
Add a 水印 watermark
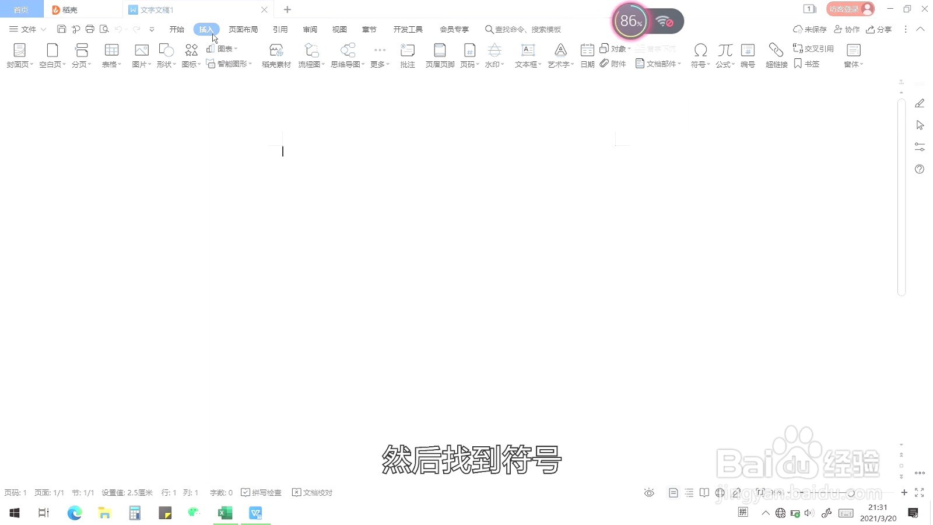tap(494, 55)
